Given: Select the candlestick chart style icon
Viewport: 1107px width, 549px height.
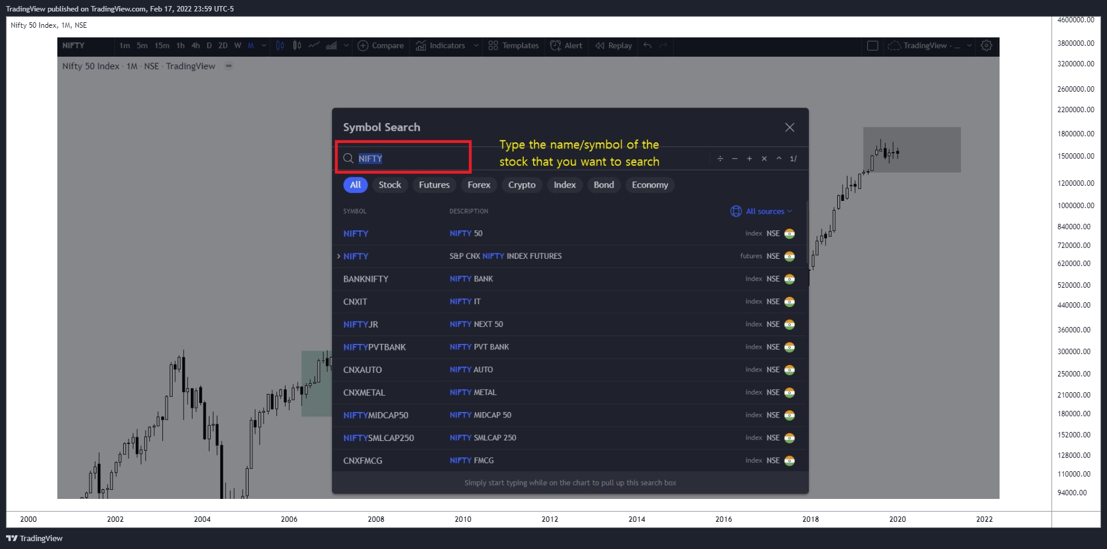Looking at the screenshot, I should point(297,45).
